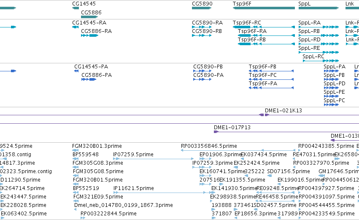Image resolution: width=359 pixels, height=220 pixels.
Task: Open EST EK141930.5prime
Action: click(234, 188)
